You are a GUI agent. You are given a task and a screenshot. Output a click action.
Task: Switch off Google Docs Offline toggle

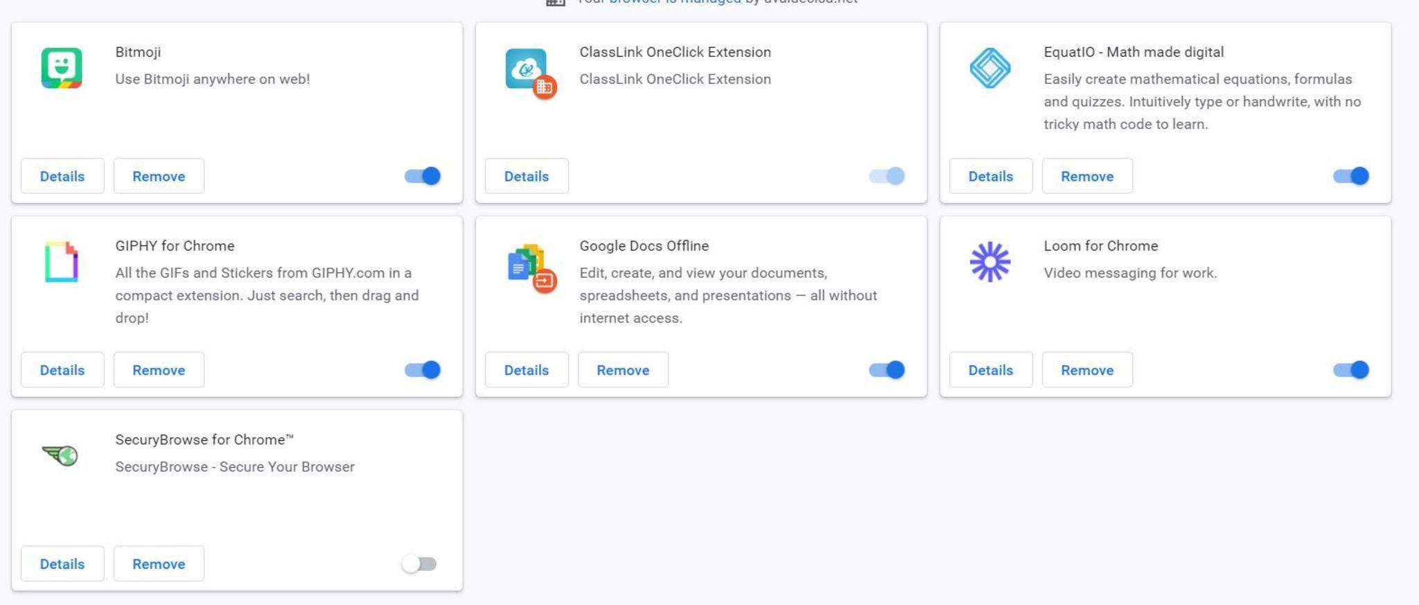tap(887, 370)
